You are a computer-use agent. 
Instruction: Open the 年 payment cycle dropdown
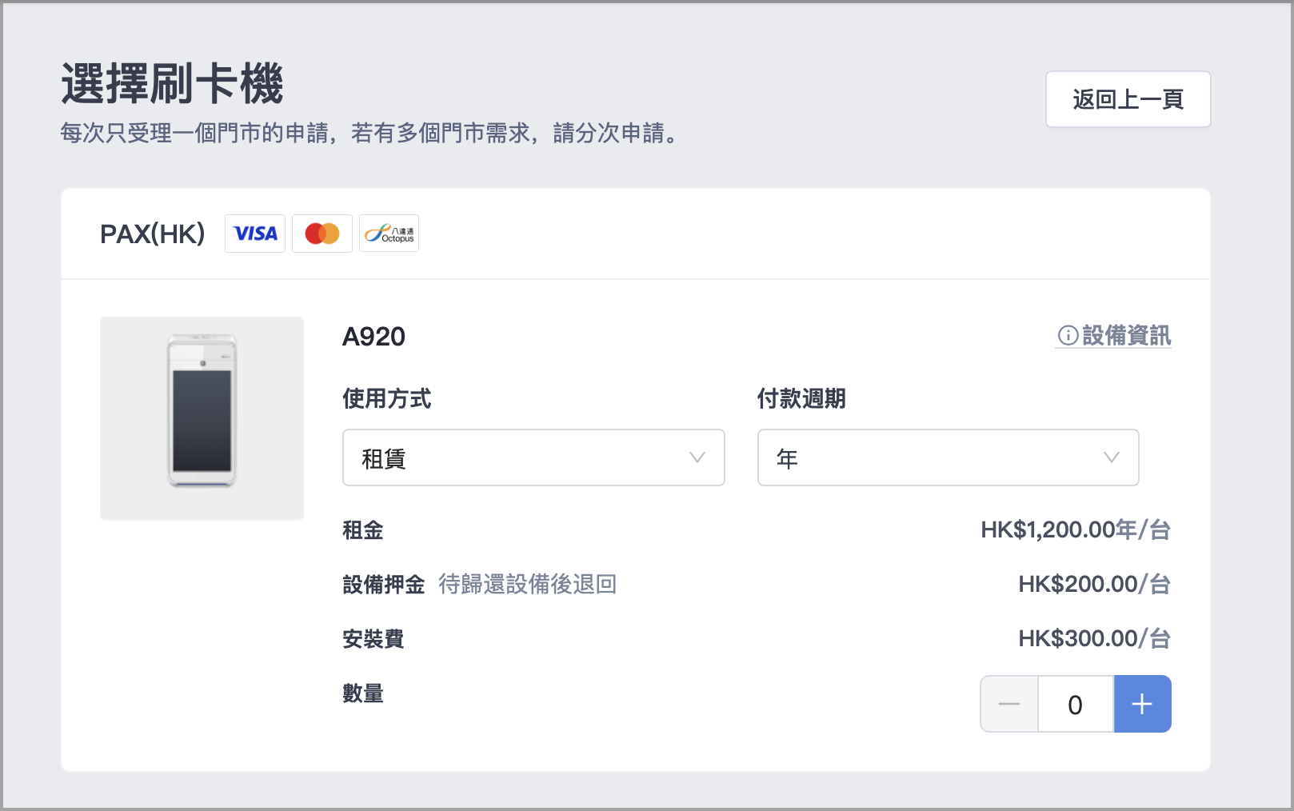948,457
